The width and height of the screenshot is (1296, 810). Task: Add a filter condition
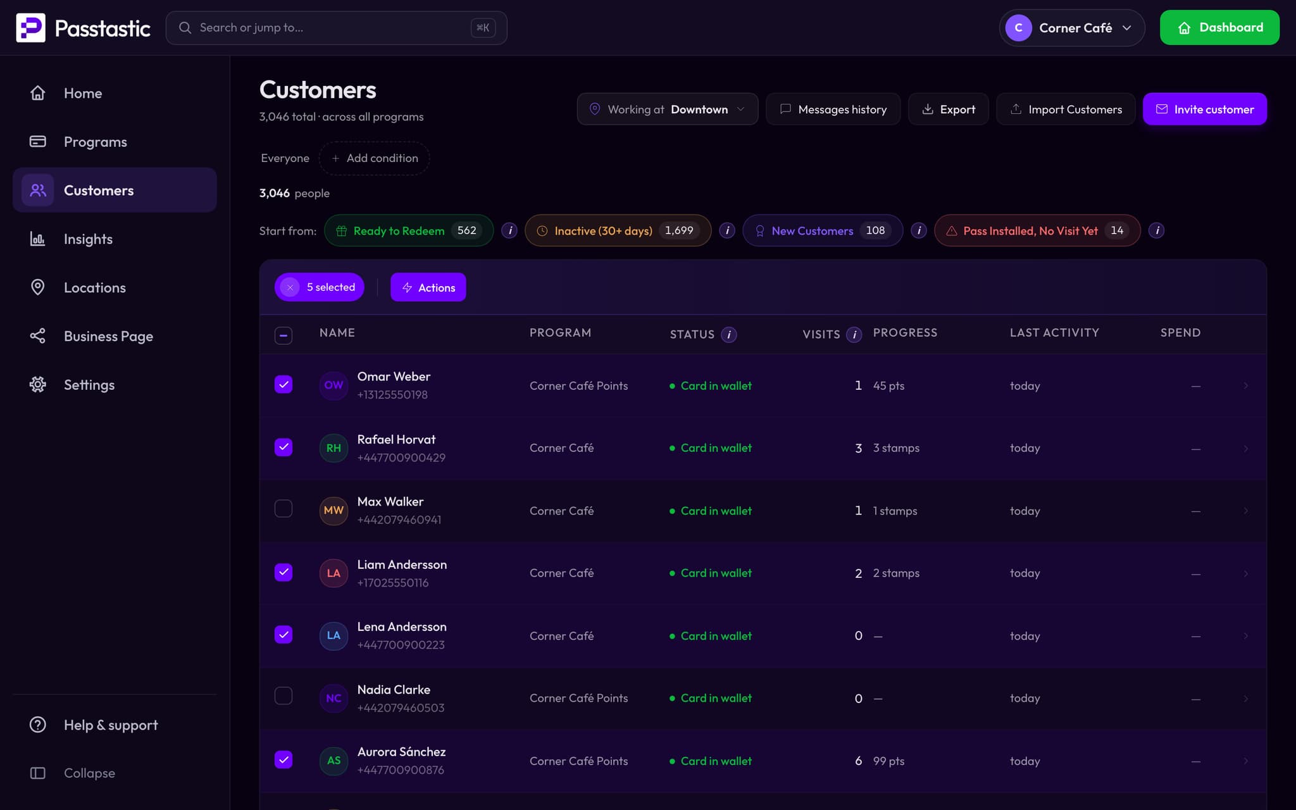pos(375,158)
